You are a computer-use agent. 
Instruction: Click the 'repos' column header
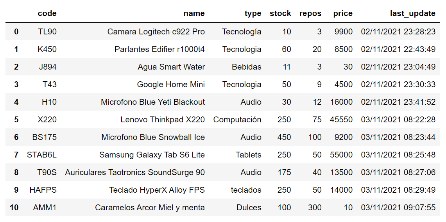(310, 13)
